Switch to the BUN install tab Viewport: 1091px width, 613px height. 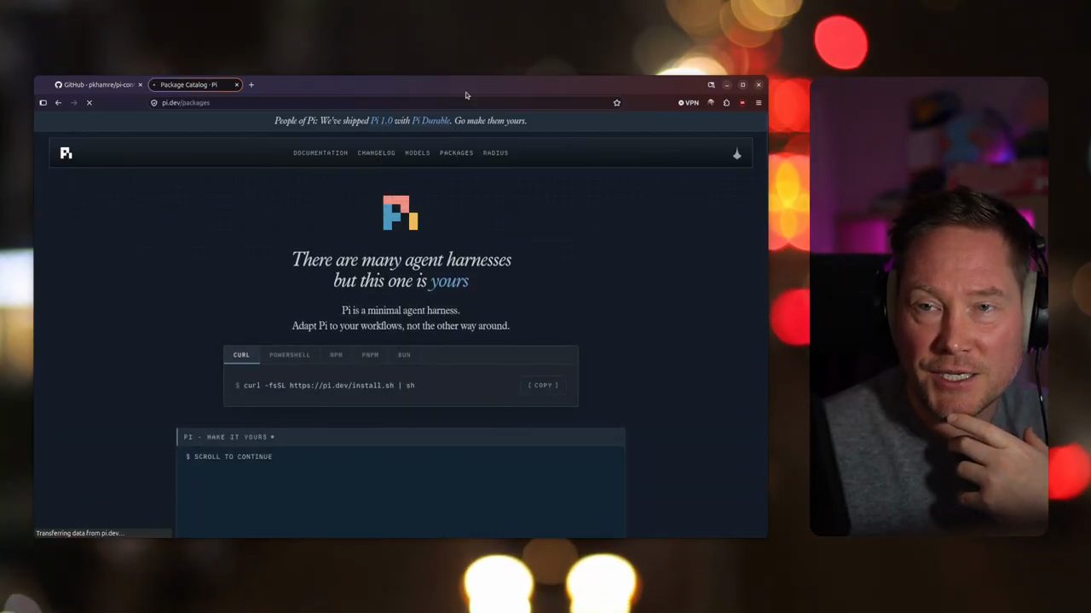click(x=404, y=355)
